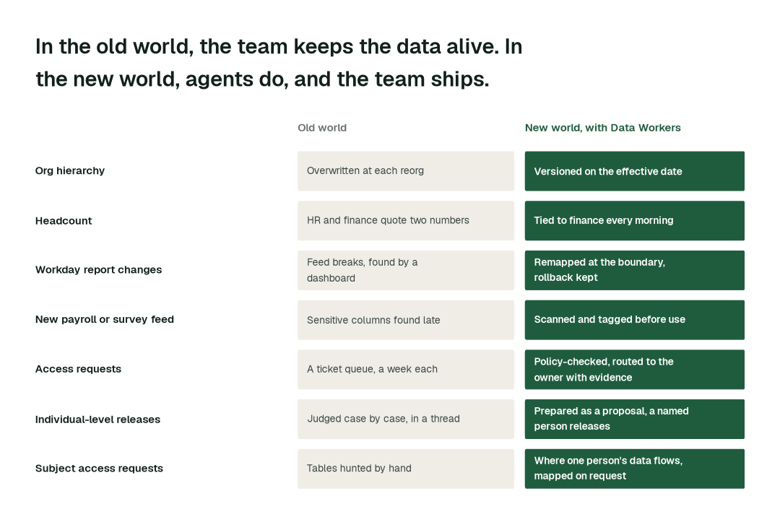Screen dimensions: 780x517
Task: Click the 'Feed breaks, found by a dashboard' cell
Action: 405,271
